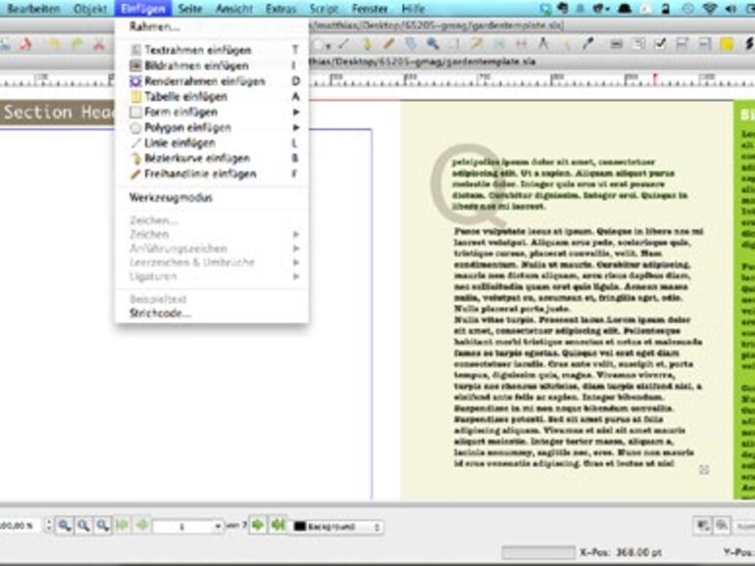The image size is (755, 566).
Task: Open the Background layer dropdown
Action: tap(337, 527)
